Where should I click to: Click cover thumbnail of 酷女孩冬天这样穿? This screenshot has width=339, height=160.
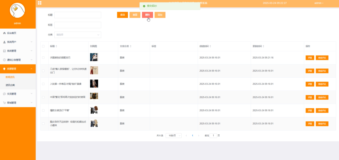pyautogui.click(x=94, y=123)
